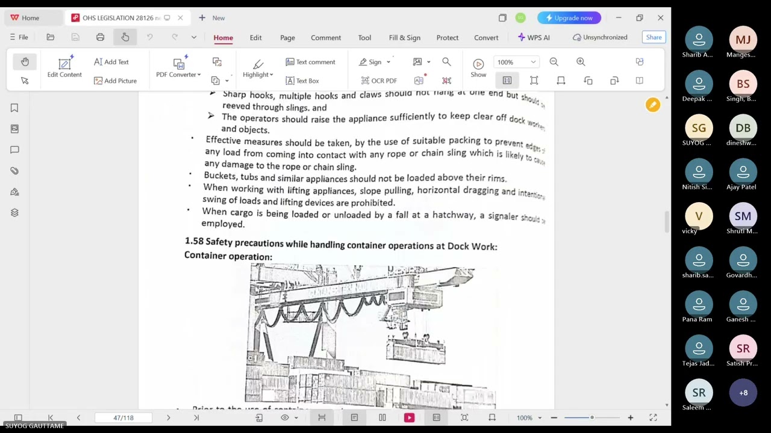This screenshot has height=433, width=771.
Task: Set actual size page view in the ribbon
Action: tap(507, 81)
